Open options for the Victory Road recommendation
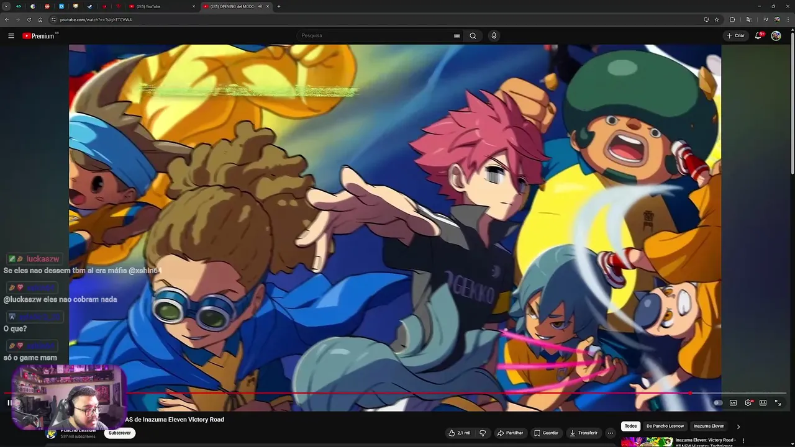This screenshot has width=795, height=447. tap(743, 441)
